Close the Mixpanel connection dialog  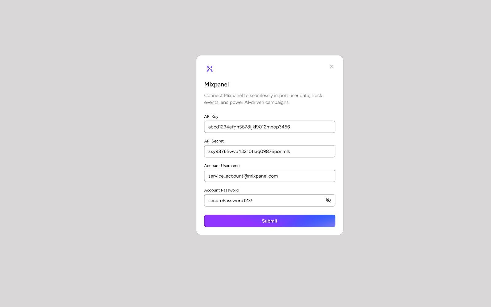tap(332, 66)
